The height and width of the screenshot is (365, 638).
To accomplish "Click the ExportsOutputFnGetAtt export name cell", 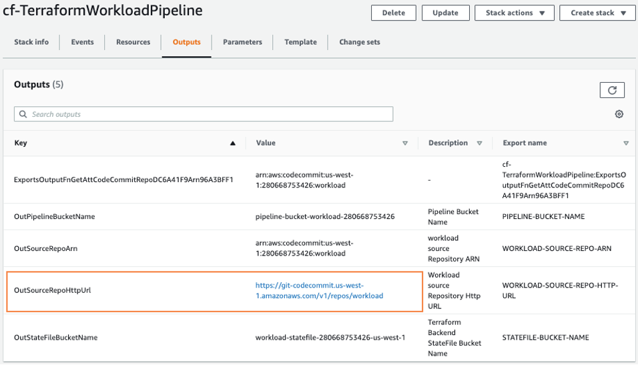I will point(564,180).
